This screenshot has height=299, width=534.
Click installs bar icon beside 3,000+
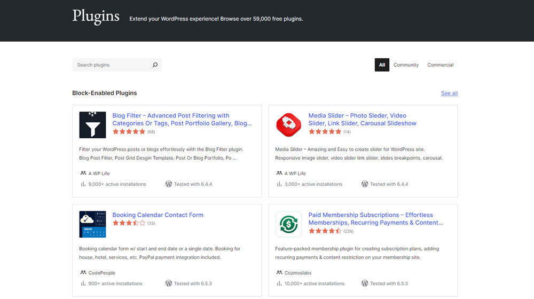tap(279, 184)
